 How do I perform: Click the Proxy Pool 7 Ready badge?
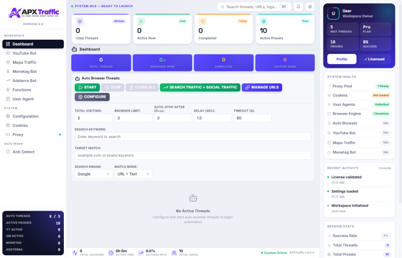(x=383, y=86)
